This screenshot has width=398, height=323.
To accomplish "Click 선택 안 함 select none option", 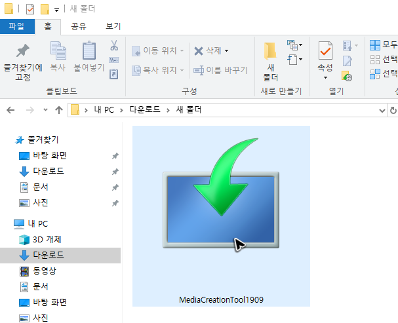I will pos(384,60).
